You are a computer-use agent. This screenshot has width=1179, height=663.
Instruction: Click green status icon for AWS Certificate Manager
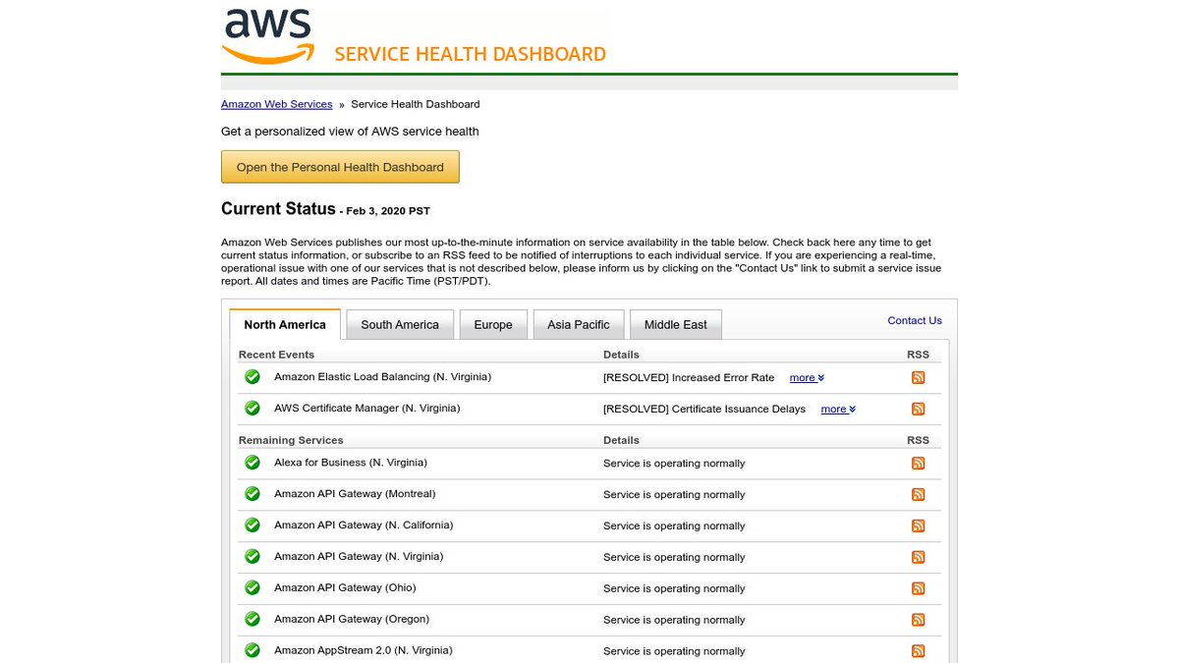[x=253, y=408]
